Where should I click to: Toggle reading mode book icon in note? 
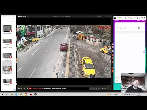[x=139, y=28]
